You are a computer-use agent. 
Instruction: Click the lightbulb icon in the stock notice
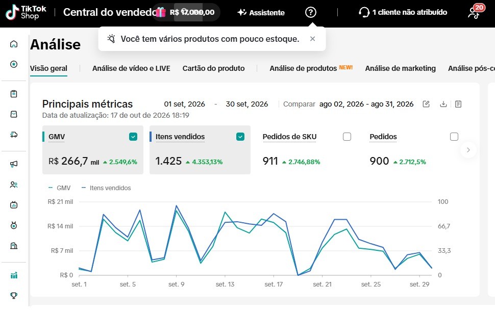(111, 39)
